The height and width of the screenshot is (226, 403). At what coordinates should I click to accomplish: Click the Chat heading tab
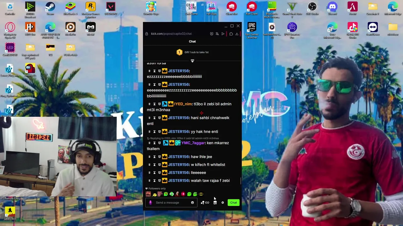tap(192, 41)
